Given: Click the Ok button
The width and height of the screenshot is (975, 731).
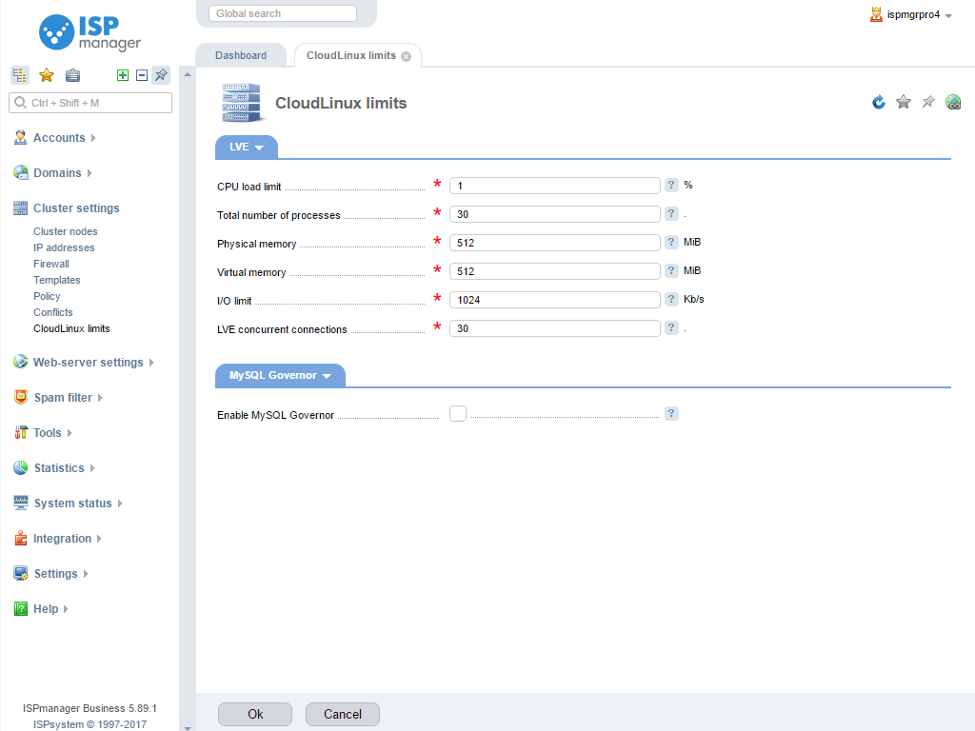Looking at the screenshot, I should pos(255,714).
